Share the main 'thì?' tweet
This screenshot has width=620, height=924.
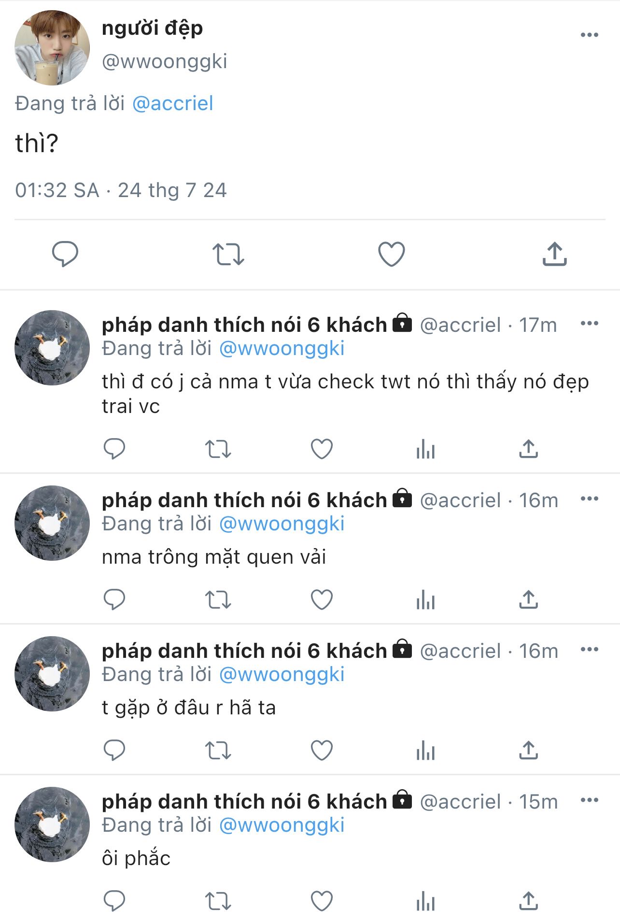click(x=554, y=254)
